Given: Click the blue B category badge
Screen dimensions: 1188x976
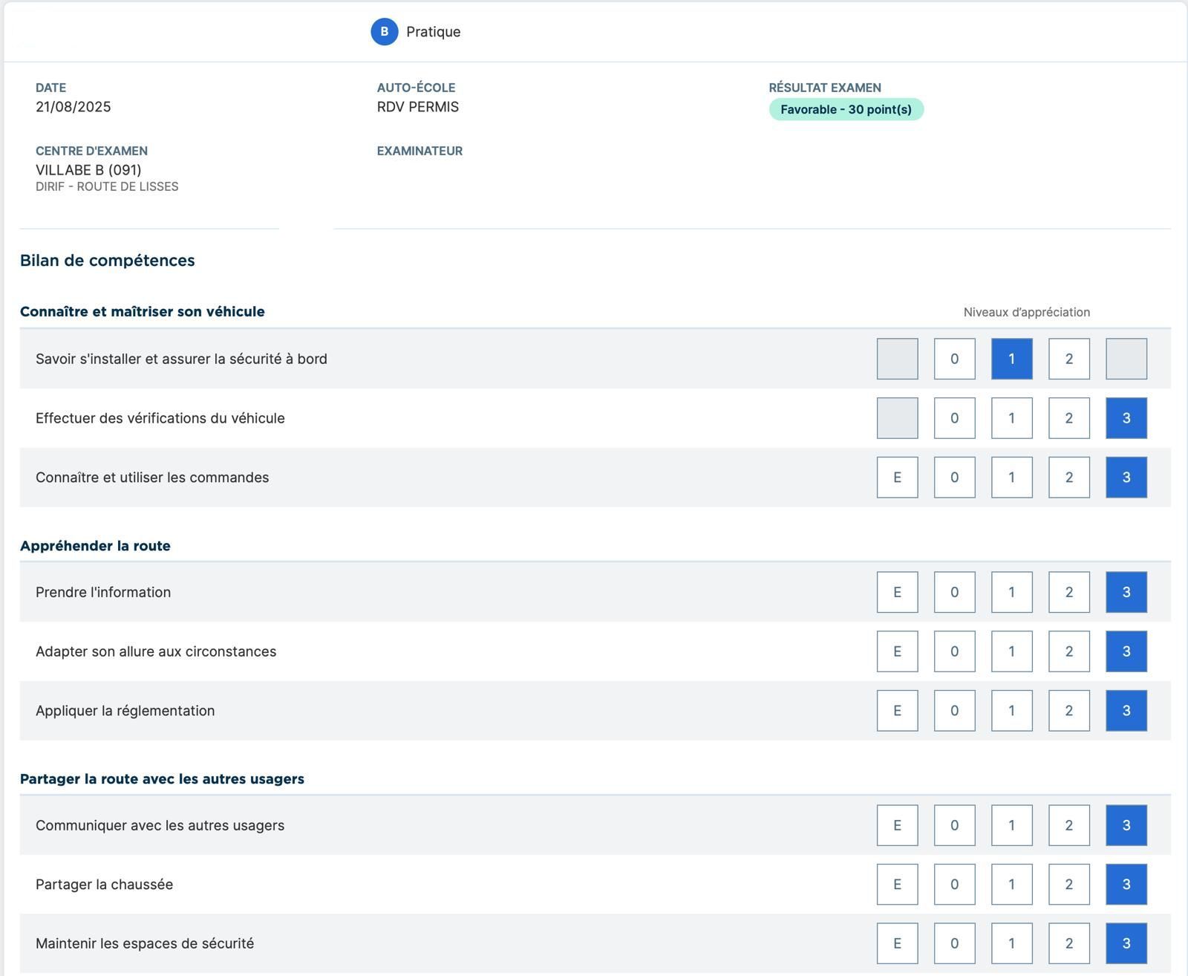Looking at the screenshot, I should coord(384,32).
